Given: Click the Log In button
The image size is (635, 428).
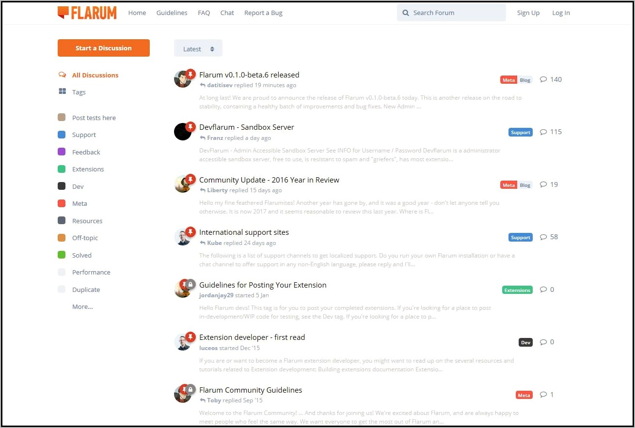Looking at the screenshot, I should 561,13.
